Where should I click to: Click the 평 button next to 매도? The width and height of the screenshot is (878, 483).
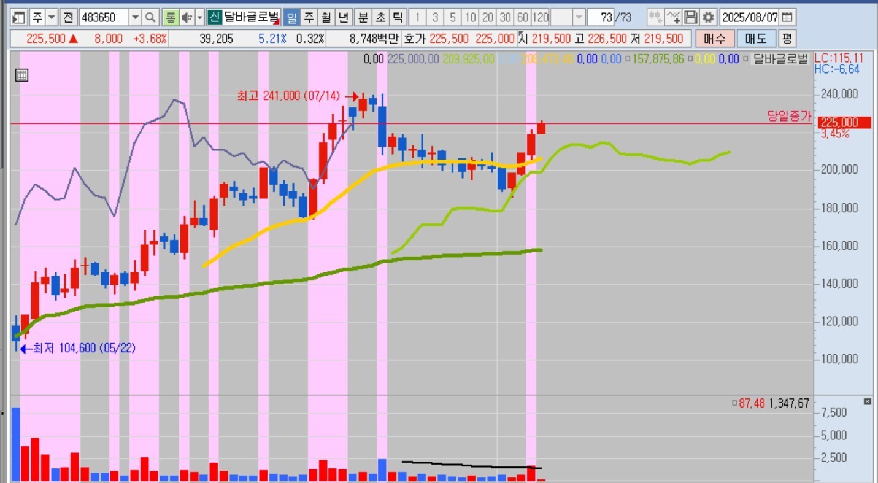pyautogui.click(x=787, y=39)
